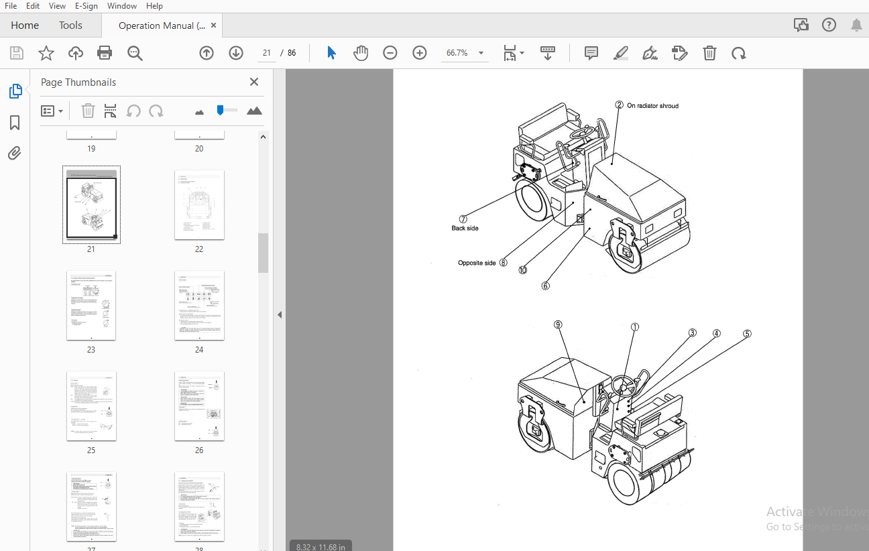Reduce thumbnail size with small mountain icon
This screenshot has height=551, width=869.
[x=199, y=112]
